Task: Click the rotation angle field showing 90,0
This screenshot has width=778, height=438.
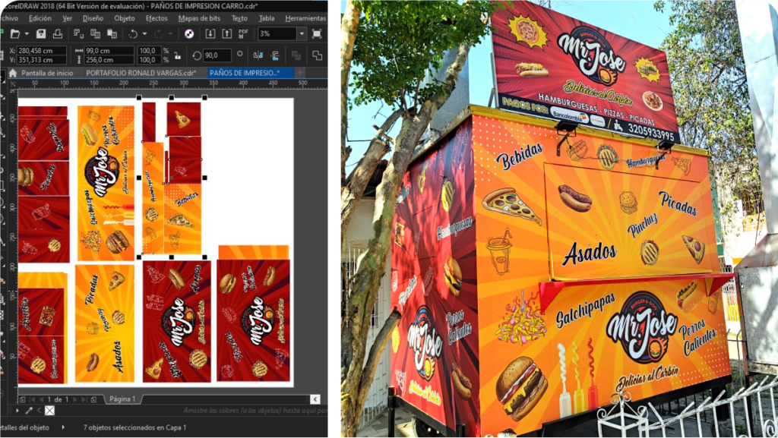Action: pyautogui.click(x=217, y=55)
